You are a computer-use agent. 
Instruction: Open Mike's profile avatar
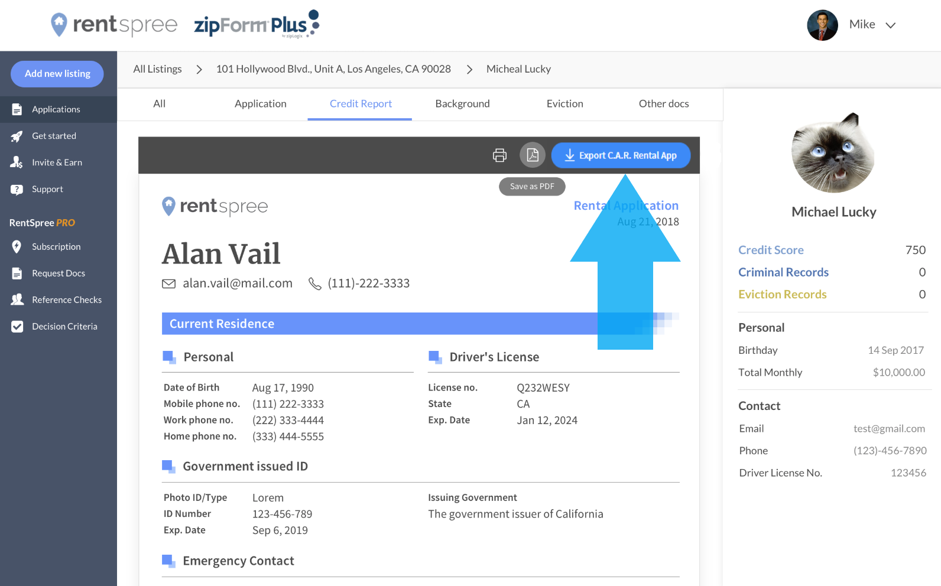[822, 25]
